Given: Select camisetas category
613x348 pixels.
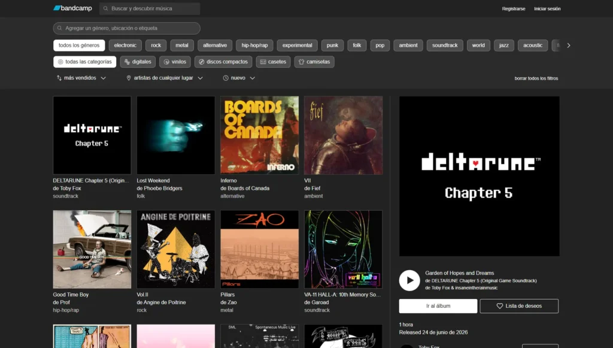Looking at the screenshot, I should (314, 62).
